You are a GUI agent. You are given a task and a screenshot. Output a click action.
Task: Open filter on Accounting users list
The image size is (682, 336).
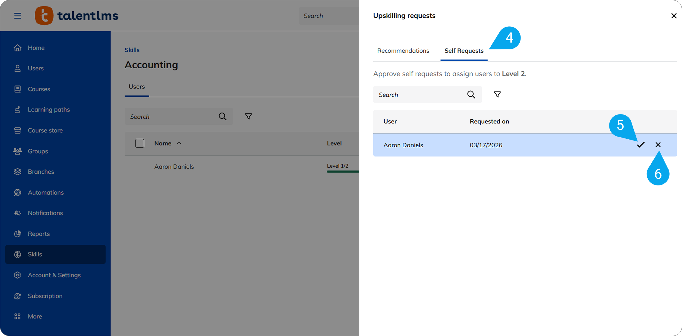tap(248, 116)
